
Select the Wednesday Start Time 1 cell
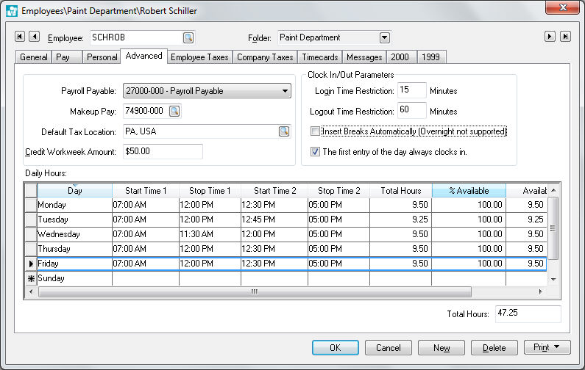(x=145, y=234)
